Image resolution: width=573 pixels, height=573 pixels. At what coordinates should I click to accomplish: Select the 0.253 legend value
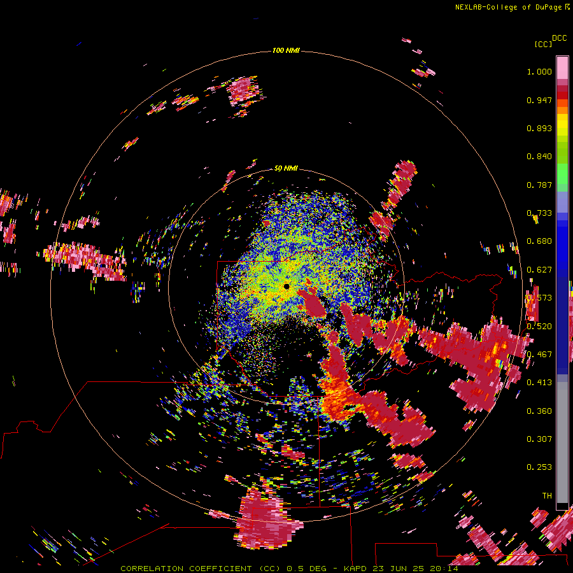[539, 467]
